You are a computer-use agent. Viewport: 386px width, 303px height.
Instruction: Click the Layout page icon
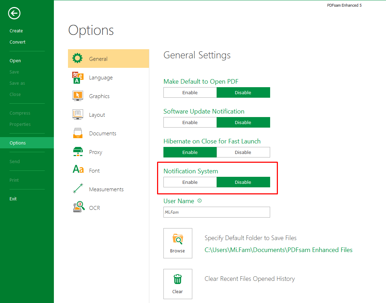77,115
